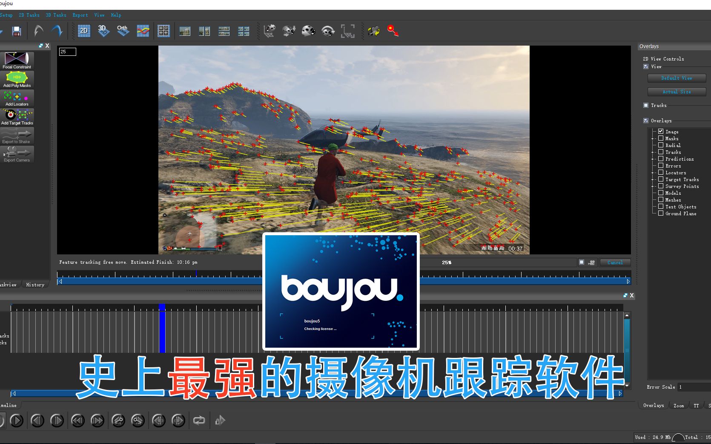Image resolution: width=711 pixels, height=444 pixels.
Task: Click the blue range bar under the viewer
Action: click(x=344, y=281)
